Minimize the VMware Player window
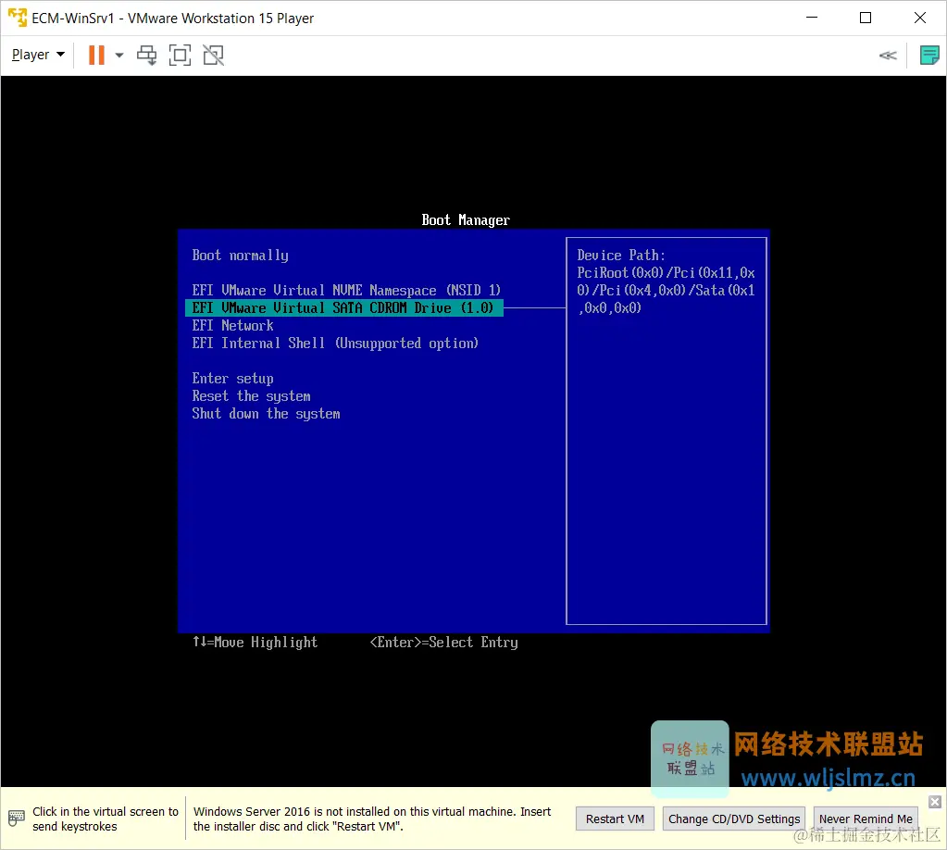Image resolution: width=947 pixels, height=850 pixels. click(812, 18)
